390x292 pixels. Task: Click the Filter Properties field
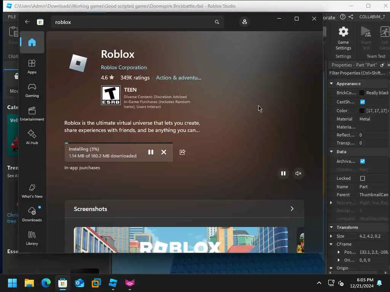(357, 73)
